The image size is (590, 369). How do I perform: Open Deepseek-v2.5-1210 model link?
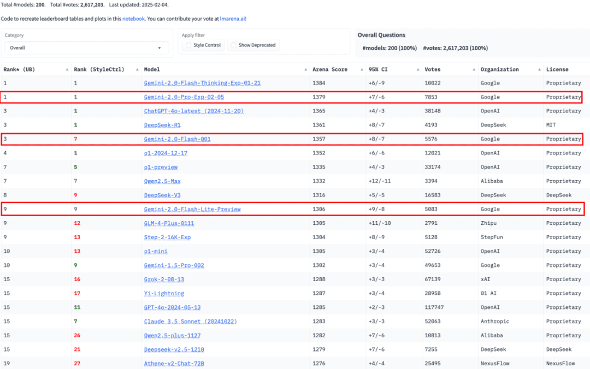pos(174,349)
